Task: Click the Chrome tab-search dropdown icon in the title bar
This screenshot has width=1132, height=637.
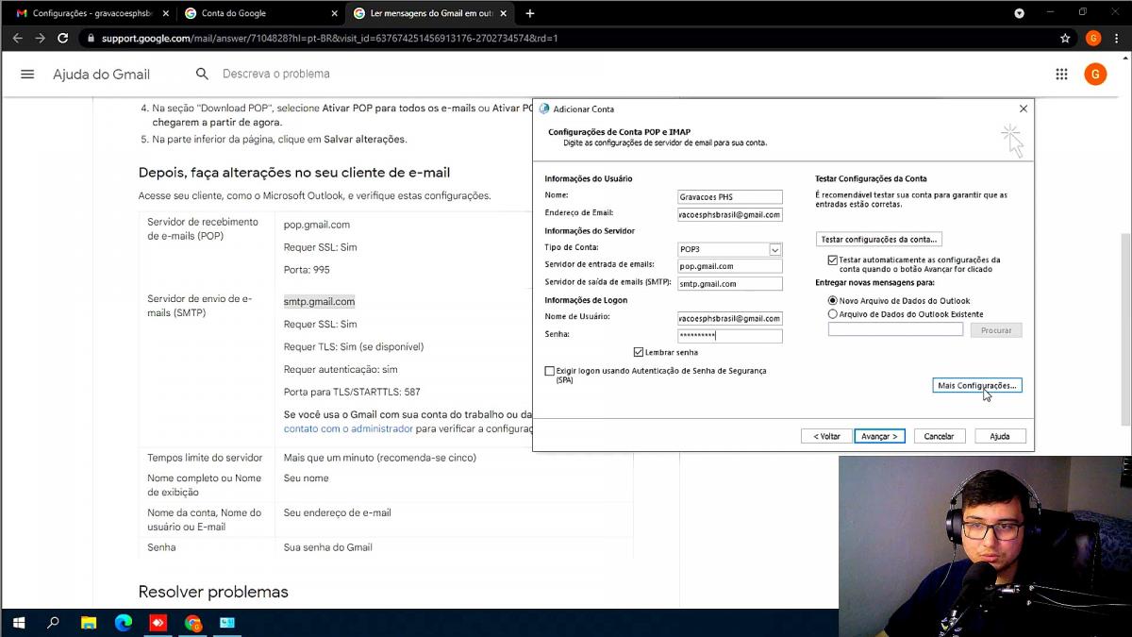Action: (x=1019, y=13)
